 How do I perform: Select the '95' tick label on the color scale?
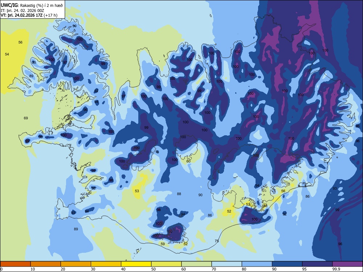pos(305,269)
